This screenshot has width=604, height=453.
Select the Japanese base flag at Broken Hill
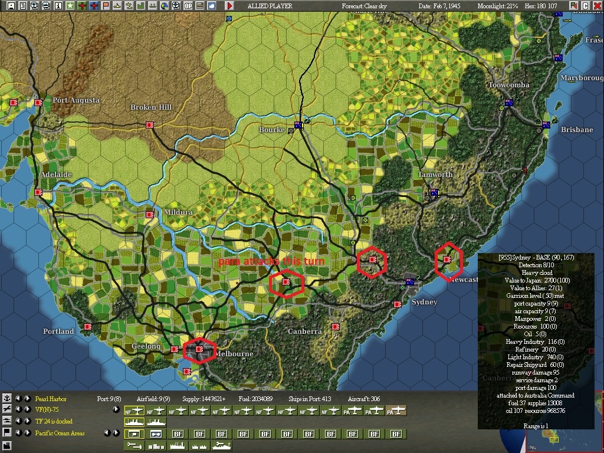[150, 125]
